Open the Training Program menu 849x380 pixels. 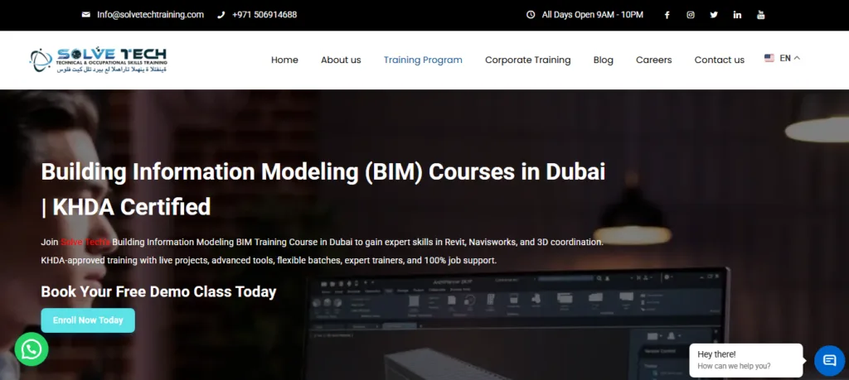coord(423,60)
